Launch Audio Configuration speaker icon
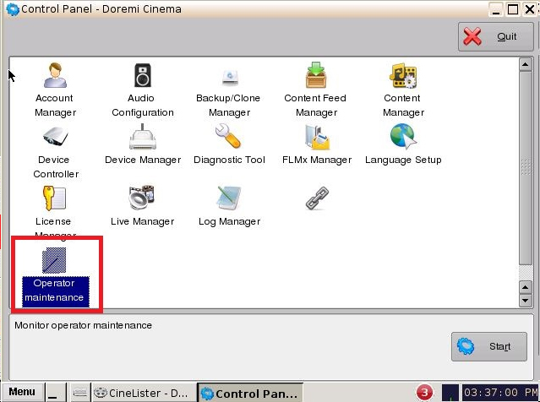The image size is (540, 402). (x=142, y=75)
